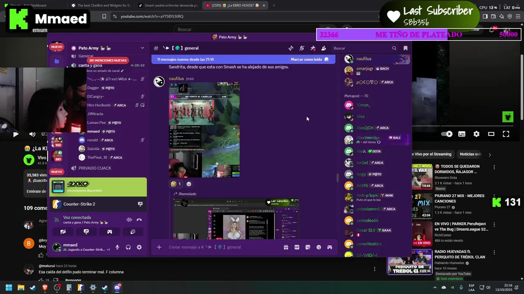This screenshot has height=294, width=524.
Task: Open options on @matucui comment
Action: point(375,269)
